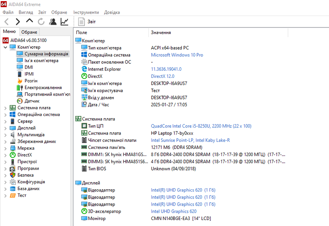The width and height of the screenshot is (329, 226).
Task: Expand the Дисплей tree node
Action: point(5,128)
